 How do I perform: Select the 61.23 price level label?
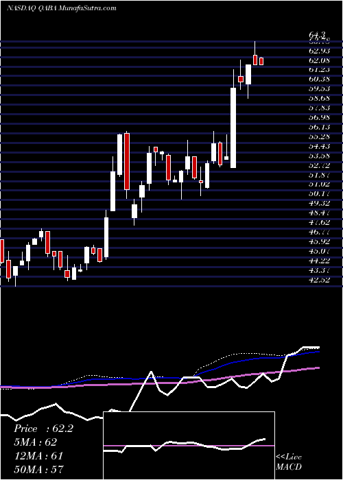(319, 69)
